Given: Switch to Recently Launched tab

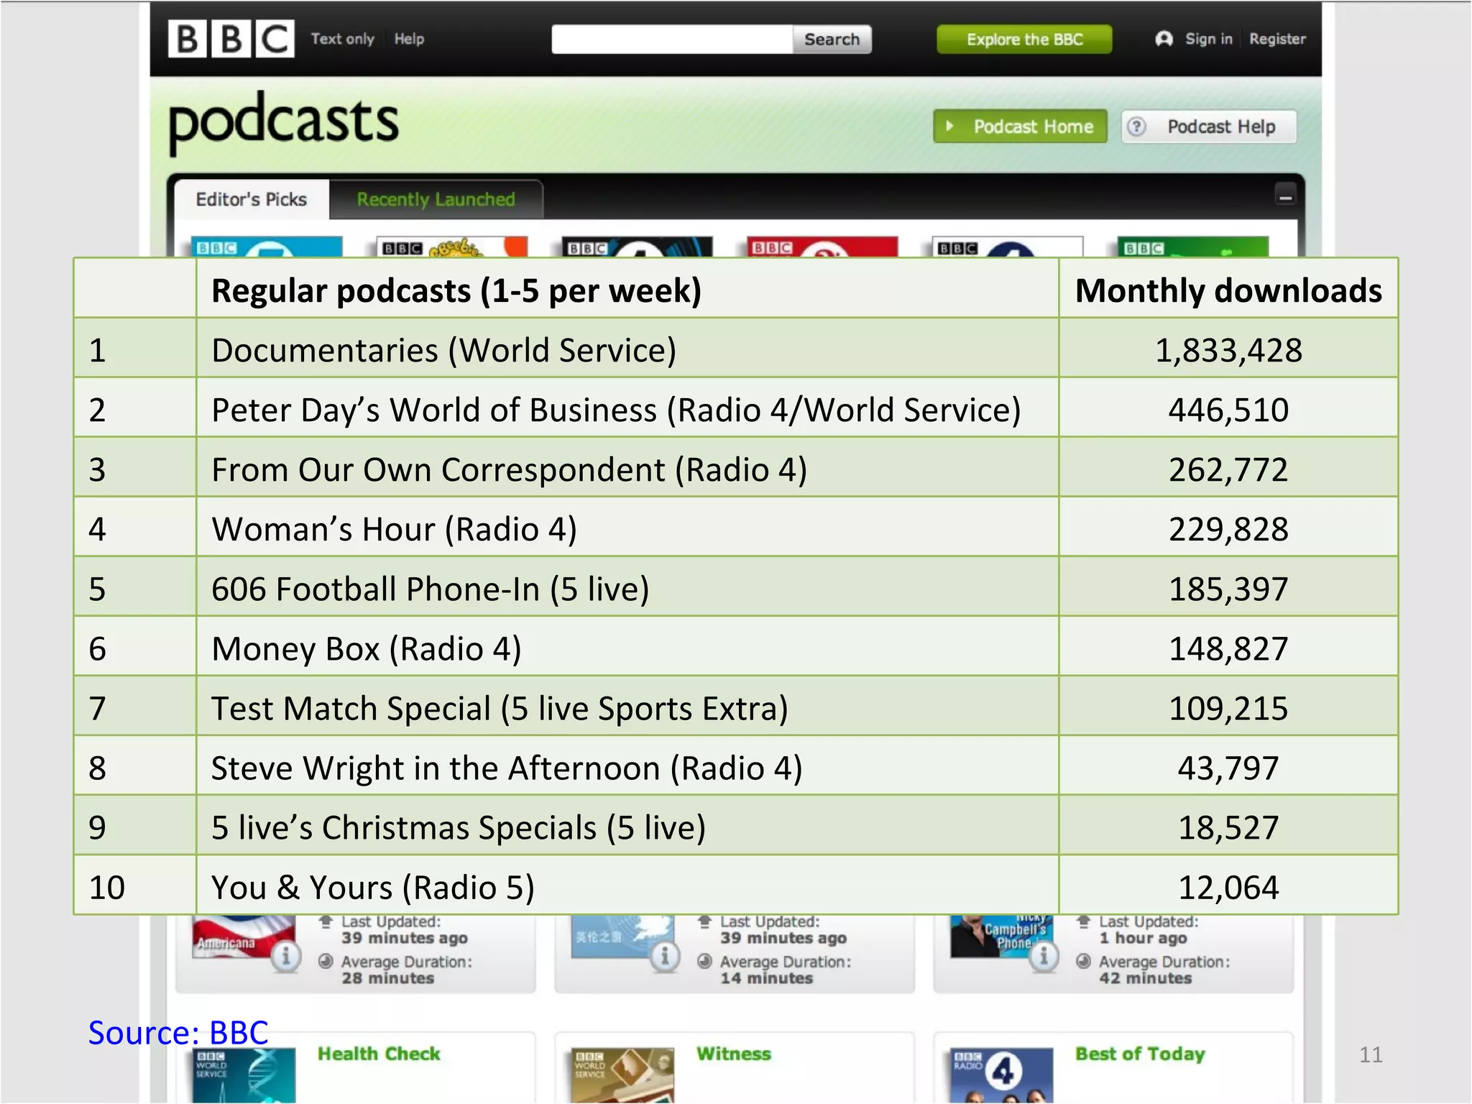Looking at the screenshot, I should pos(436,199).
